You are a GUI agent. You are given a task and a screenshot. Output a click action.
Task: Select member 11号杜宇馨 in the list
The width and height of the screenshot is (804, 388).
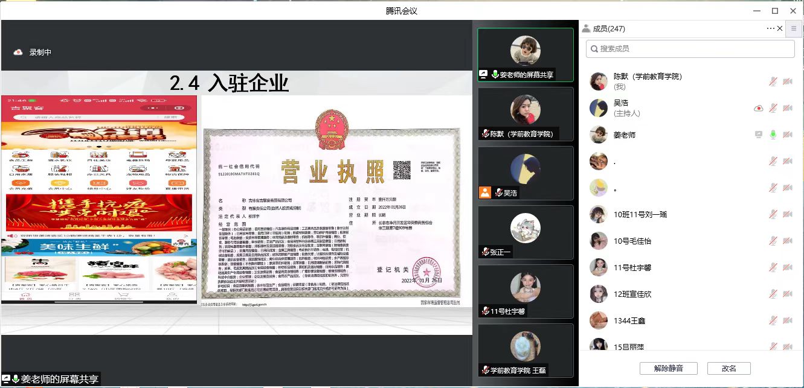(x=632, y=267)
